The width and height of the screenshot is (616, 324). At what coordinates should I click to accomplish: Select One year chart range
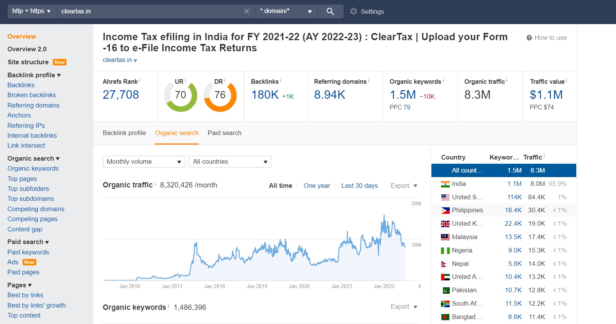[x=317, y=186]
